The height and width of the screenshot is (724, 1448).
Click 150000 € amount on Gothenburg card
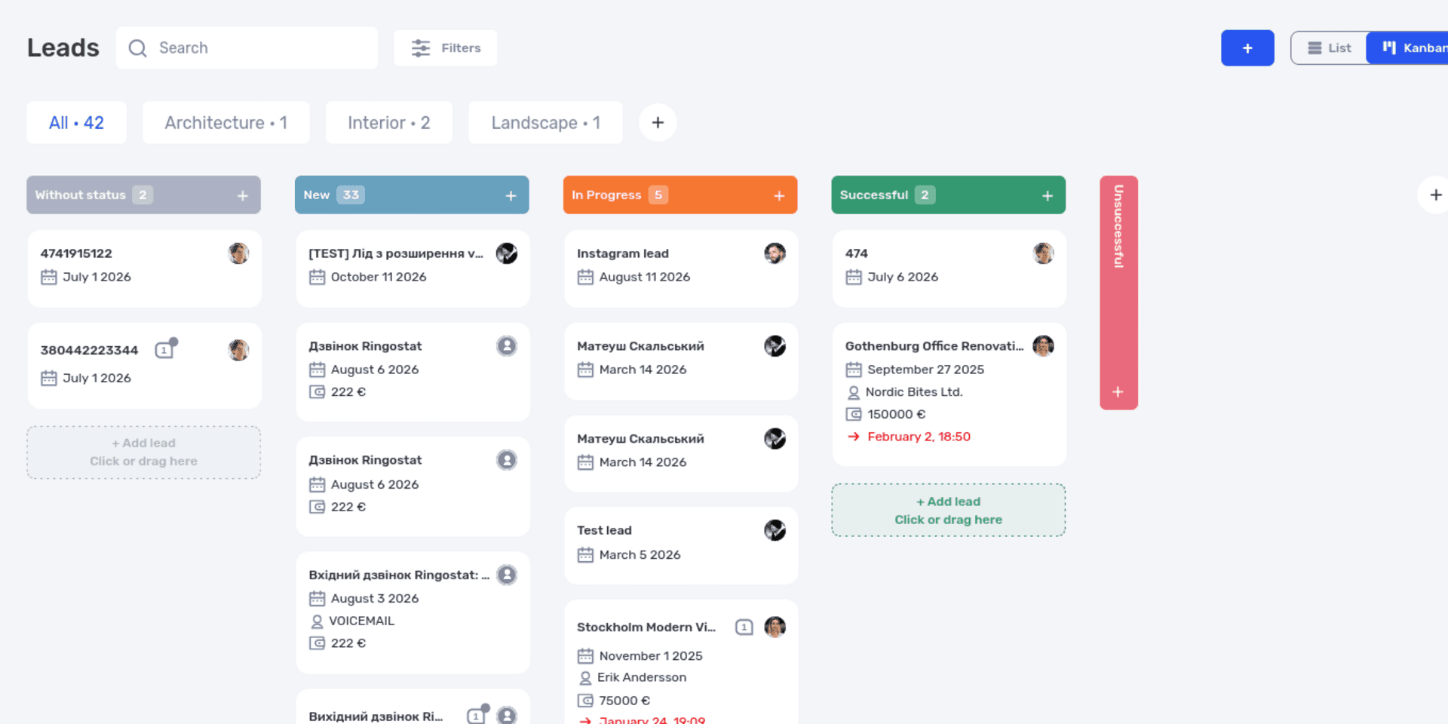coord(896,414)
